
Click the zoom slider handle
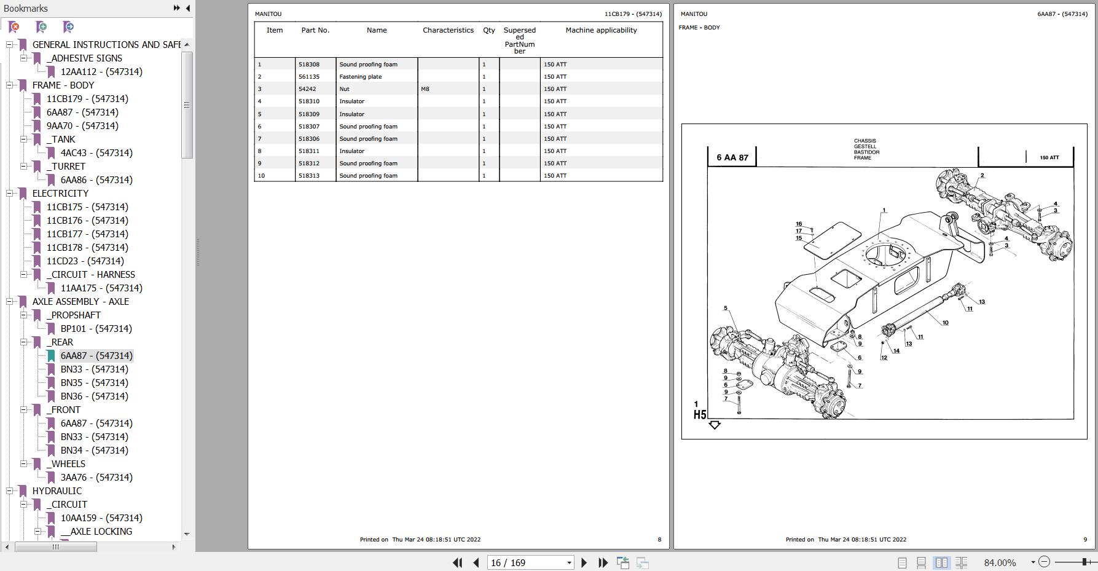coord(1085,562)
